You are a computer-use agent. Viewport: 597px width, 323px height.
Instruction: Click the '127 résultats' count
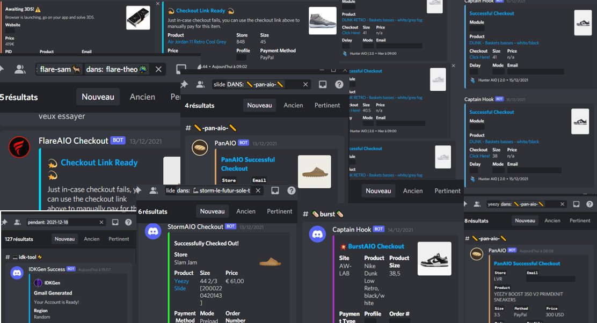pyautogui.click(x=19, y=239)
